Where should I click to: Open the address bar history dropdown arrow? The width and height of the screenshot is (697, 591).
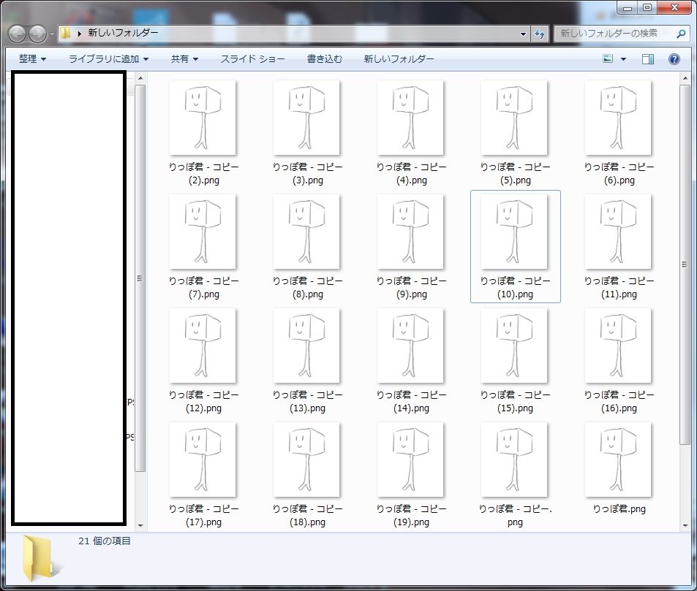[523, 34]
